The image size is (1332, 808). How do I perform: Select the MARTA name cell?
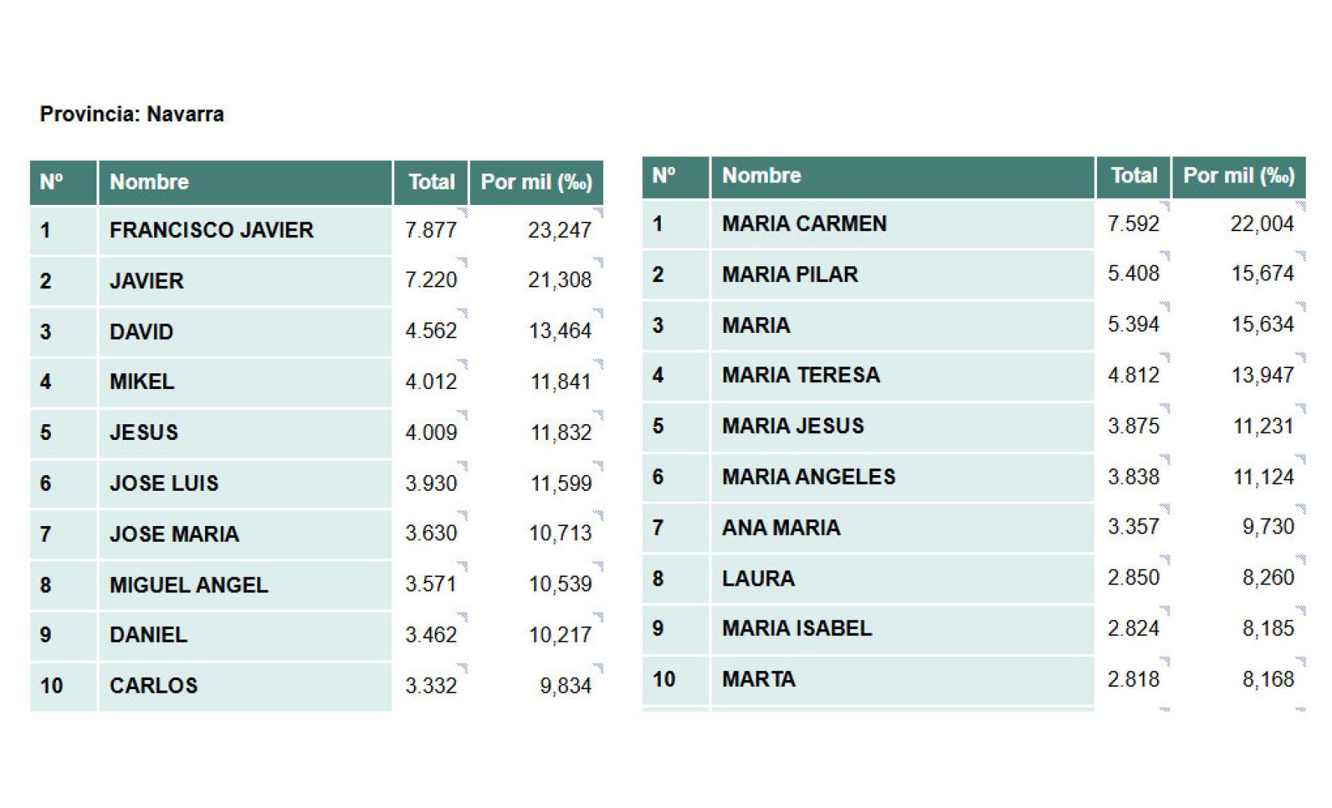pyautogui.click(x=758, y=679)
